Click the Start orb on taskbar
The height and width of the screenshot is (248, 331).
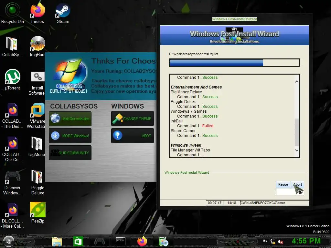coord(8,241)
